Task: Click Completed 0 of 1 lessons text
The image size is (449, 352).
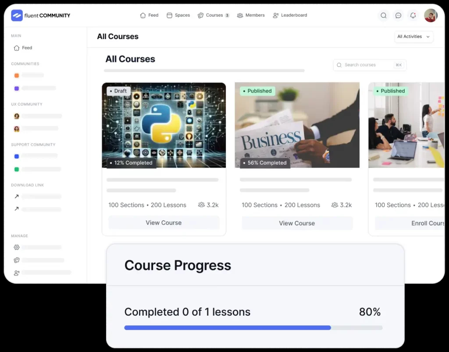Action: pyautogui.click(x=187, y=312)
